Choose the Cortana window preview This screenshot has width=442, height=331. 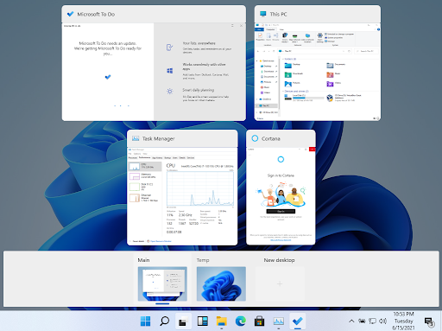click(x=281, y=188)
